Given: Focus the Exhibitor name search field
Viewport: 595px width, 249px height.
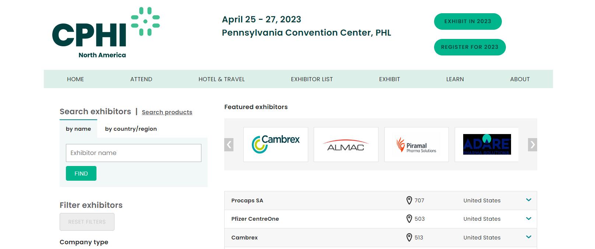Looking at the screenshot, I should click(x=134, y=153).
